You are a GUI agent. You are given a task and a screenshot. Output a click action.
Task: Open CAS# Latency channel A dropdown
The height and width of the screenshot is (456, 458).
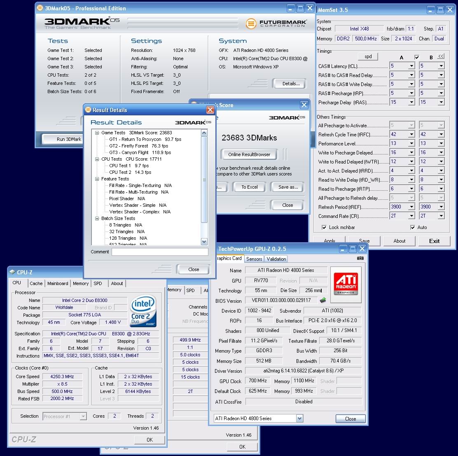point(411,66)
